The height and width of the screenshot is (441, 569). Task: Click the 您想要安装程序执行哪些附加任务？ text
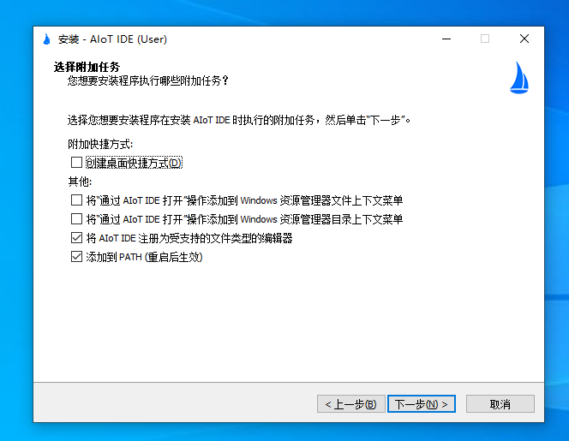(147, 80)
